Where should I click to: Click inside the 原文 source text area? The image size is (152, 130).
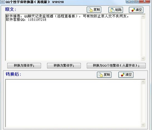point(73,37)
